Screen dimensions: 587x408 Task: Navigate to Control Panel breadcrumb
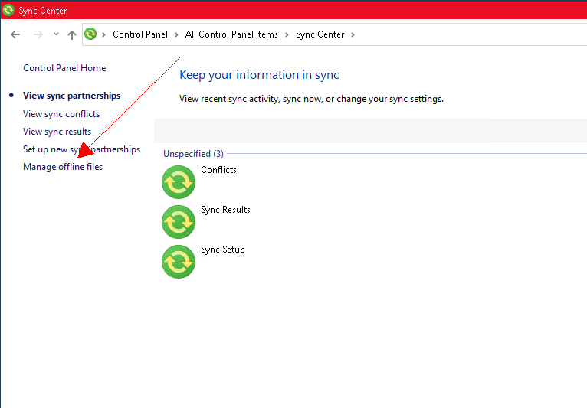point(140,34)
